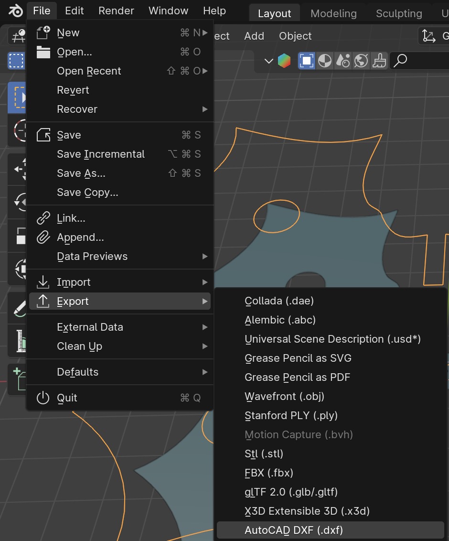Choose Save Copy... entry

(120, 192)
